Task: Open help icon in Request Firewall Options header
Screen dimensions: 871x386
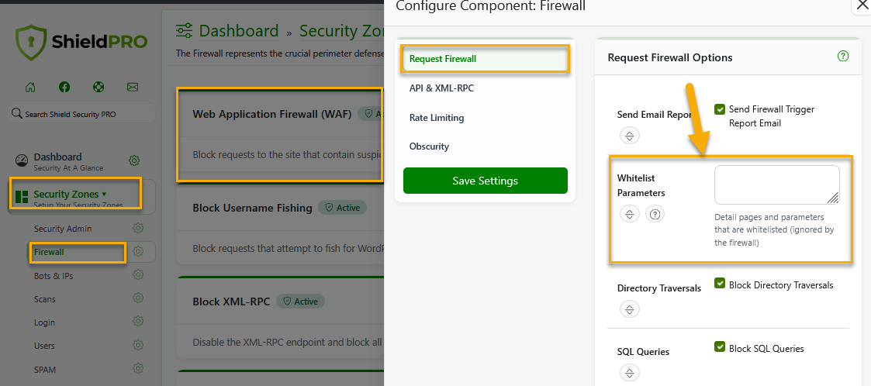Action: click(843, 56)
